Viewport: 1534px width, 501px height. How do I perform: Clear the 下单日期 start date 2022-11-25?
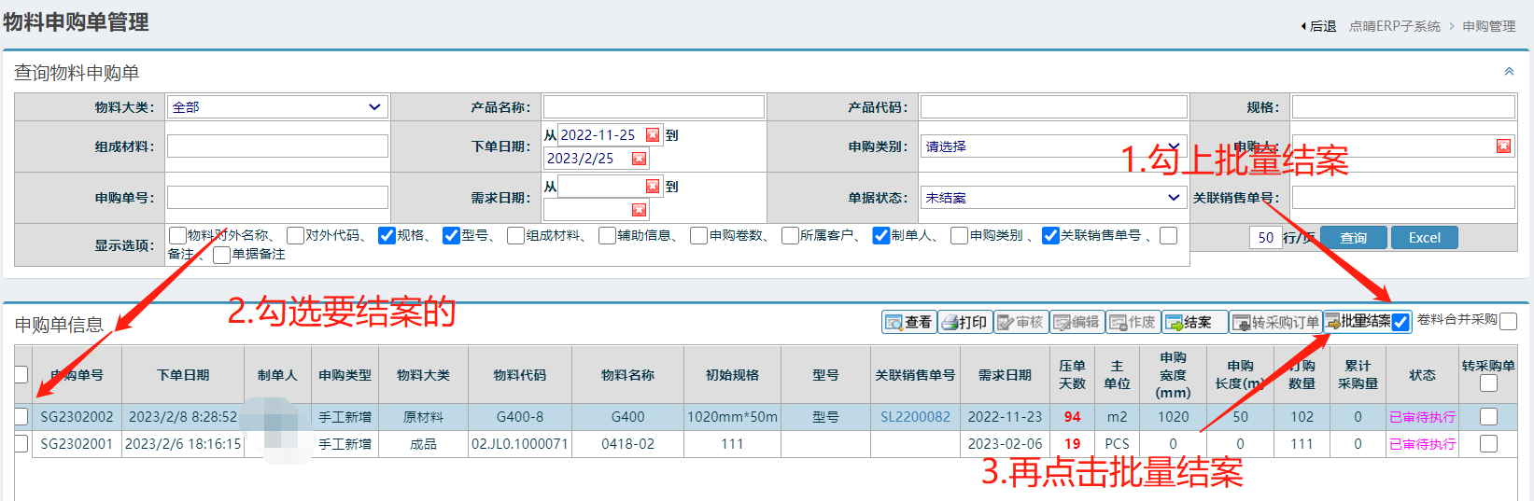653,135
